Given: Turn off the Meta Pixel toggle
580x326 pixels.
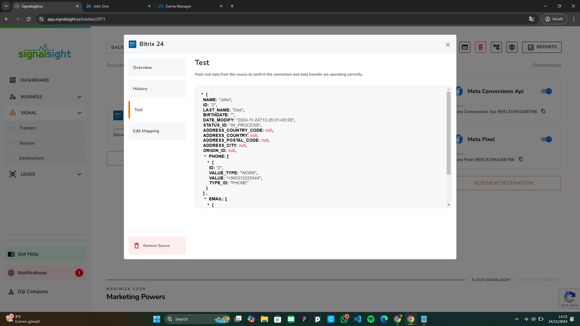Looking at the screenshot, I should click(546, 139).
